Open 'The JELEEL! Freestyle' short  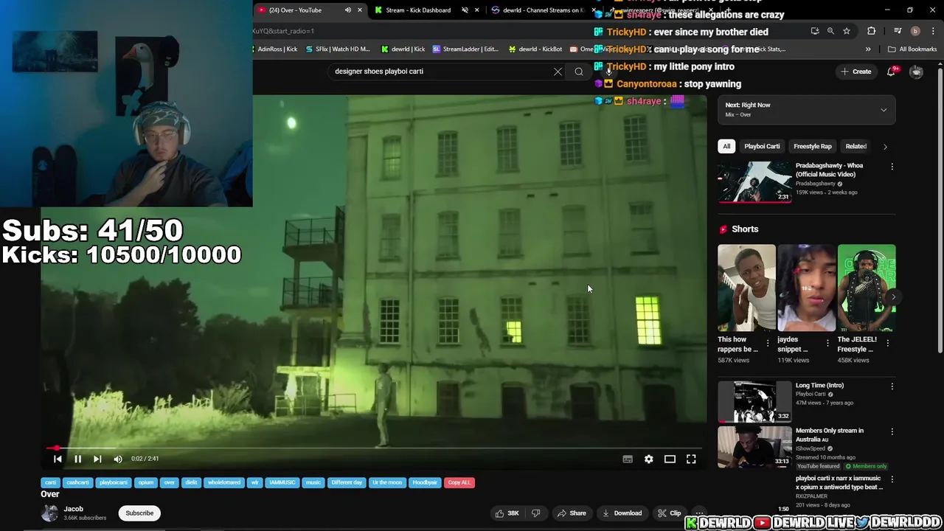coord(867,288)
